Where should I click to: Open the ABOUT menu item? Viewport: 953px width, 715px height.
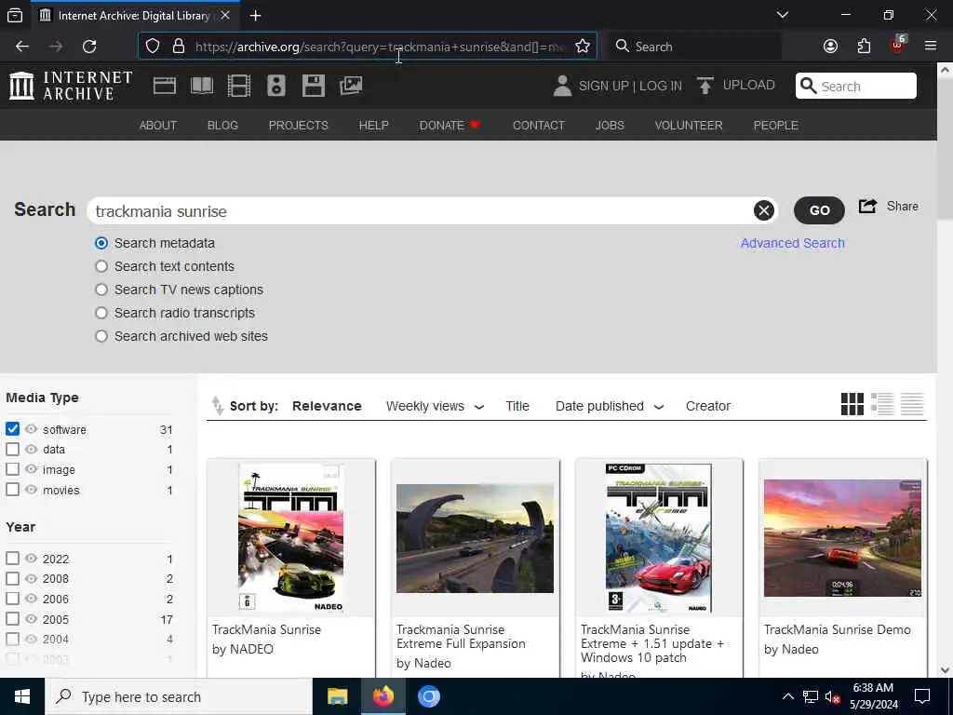click(x=158, y=126)
